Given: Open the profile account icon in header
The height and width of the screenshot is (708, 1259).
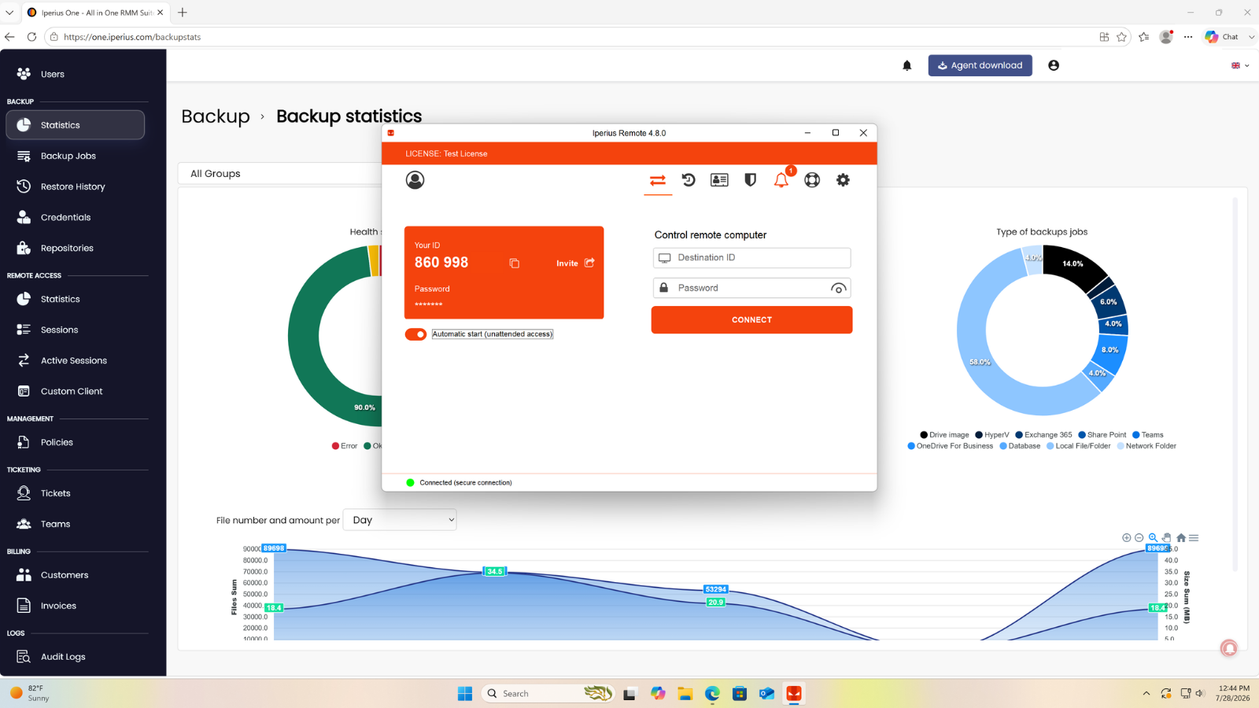Looking at the screenshot, I should tap(1054, 65).
